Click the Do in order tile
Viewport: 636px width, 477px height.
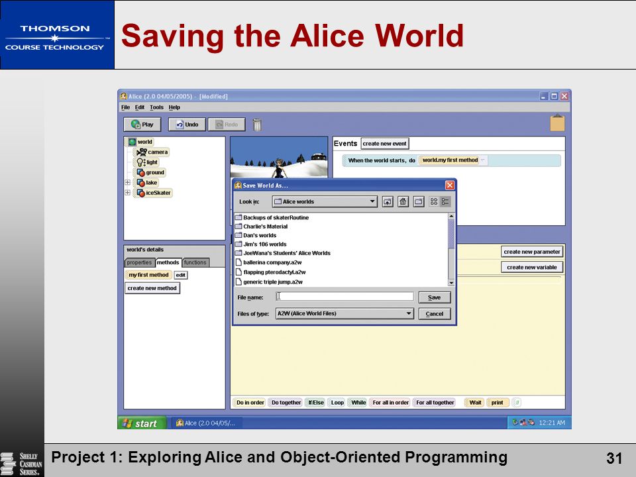[x=250, y=403]
